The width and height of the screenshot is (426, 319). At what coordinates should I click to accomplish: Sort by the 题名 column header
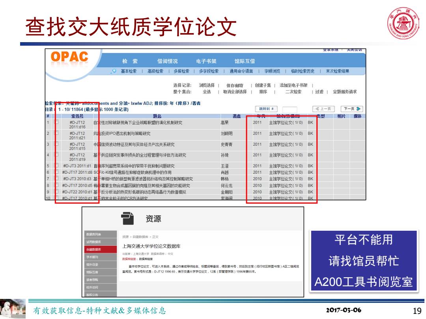[157, 116]
